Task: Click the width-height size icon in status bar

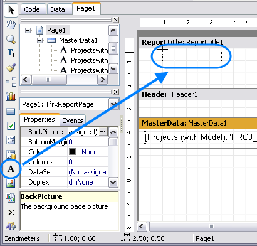Action: click(x=125, y=238)
